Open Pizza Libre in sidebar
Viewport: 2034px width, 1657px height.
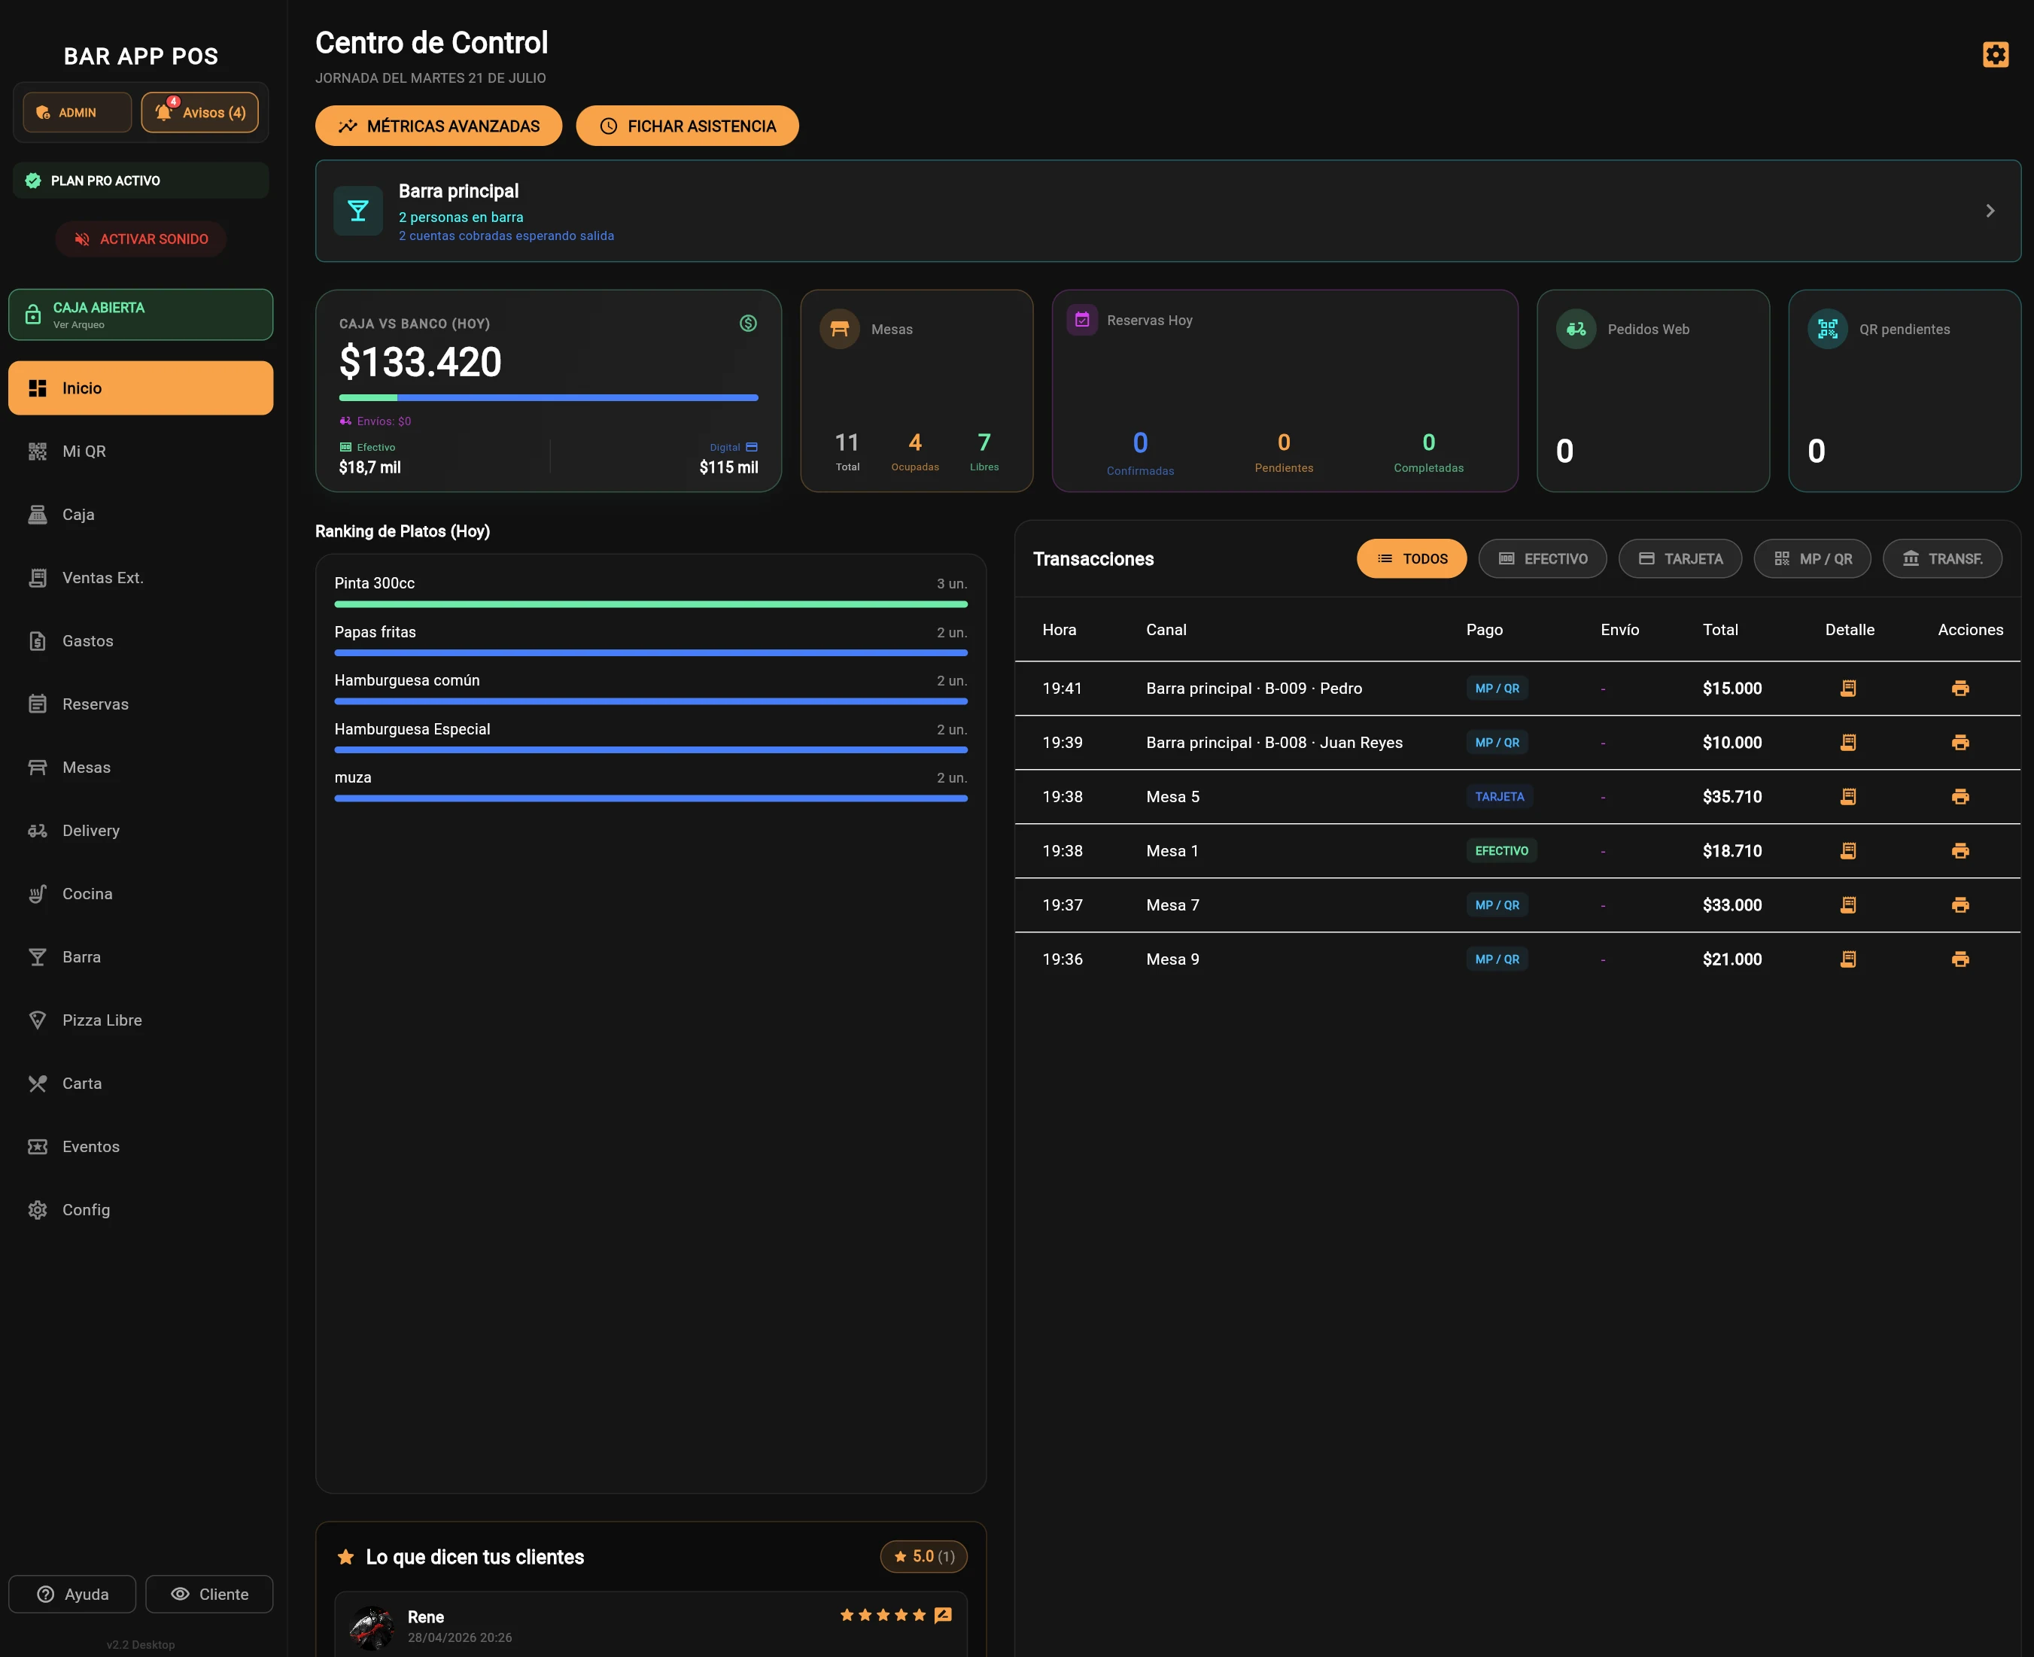pyautogui.click(x=140, y=1020)
